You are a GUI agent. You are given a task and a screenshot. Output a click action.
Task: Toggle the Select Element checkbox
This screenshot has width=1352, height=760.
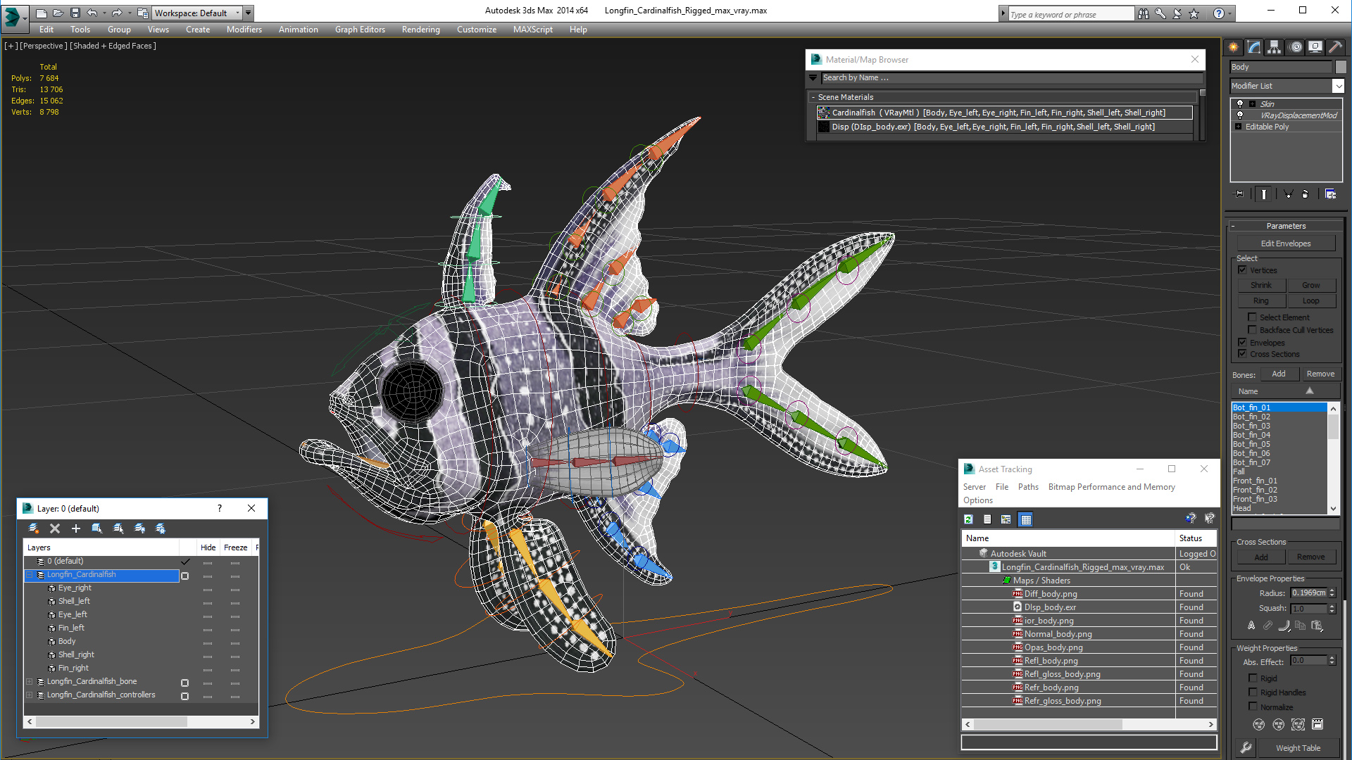point(1252,317)
